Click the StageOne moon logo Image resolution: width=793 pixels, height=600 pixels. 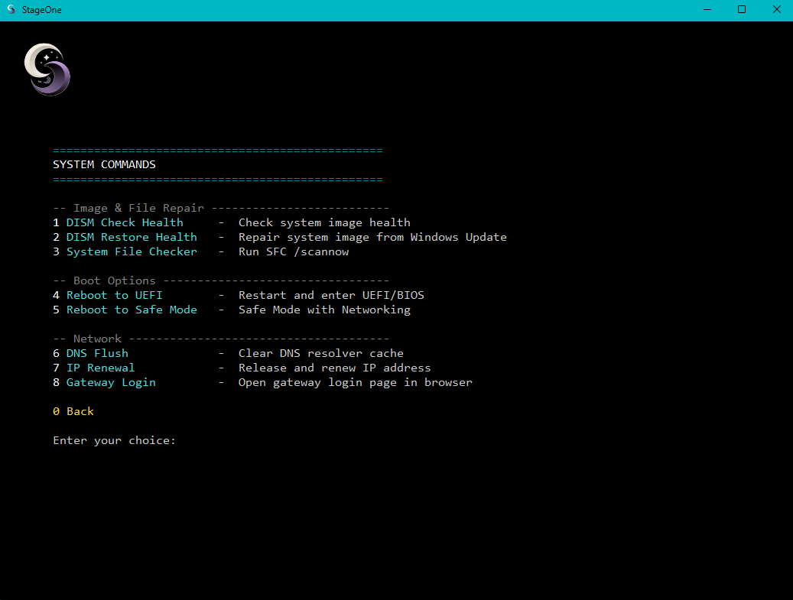(47, 70)
